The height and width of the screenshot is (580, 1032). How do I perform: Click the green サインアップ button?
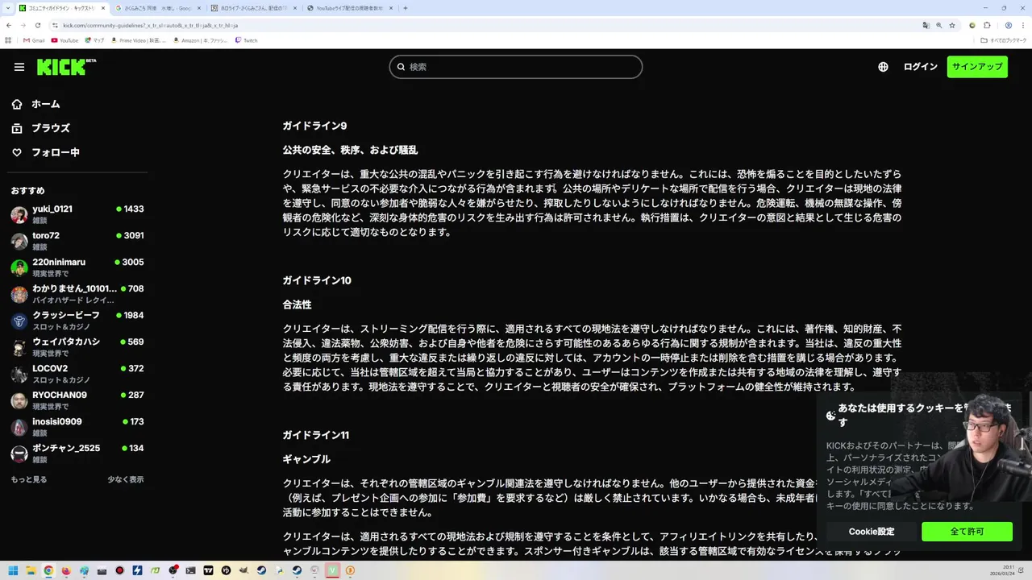tap(977, 67)
